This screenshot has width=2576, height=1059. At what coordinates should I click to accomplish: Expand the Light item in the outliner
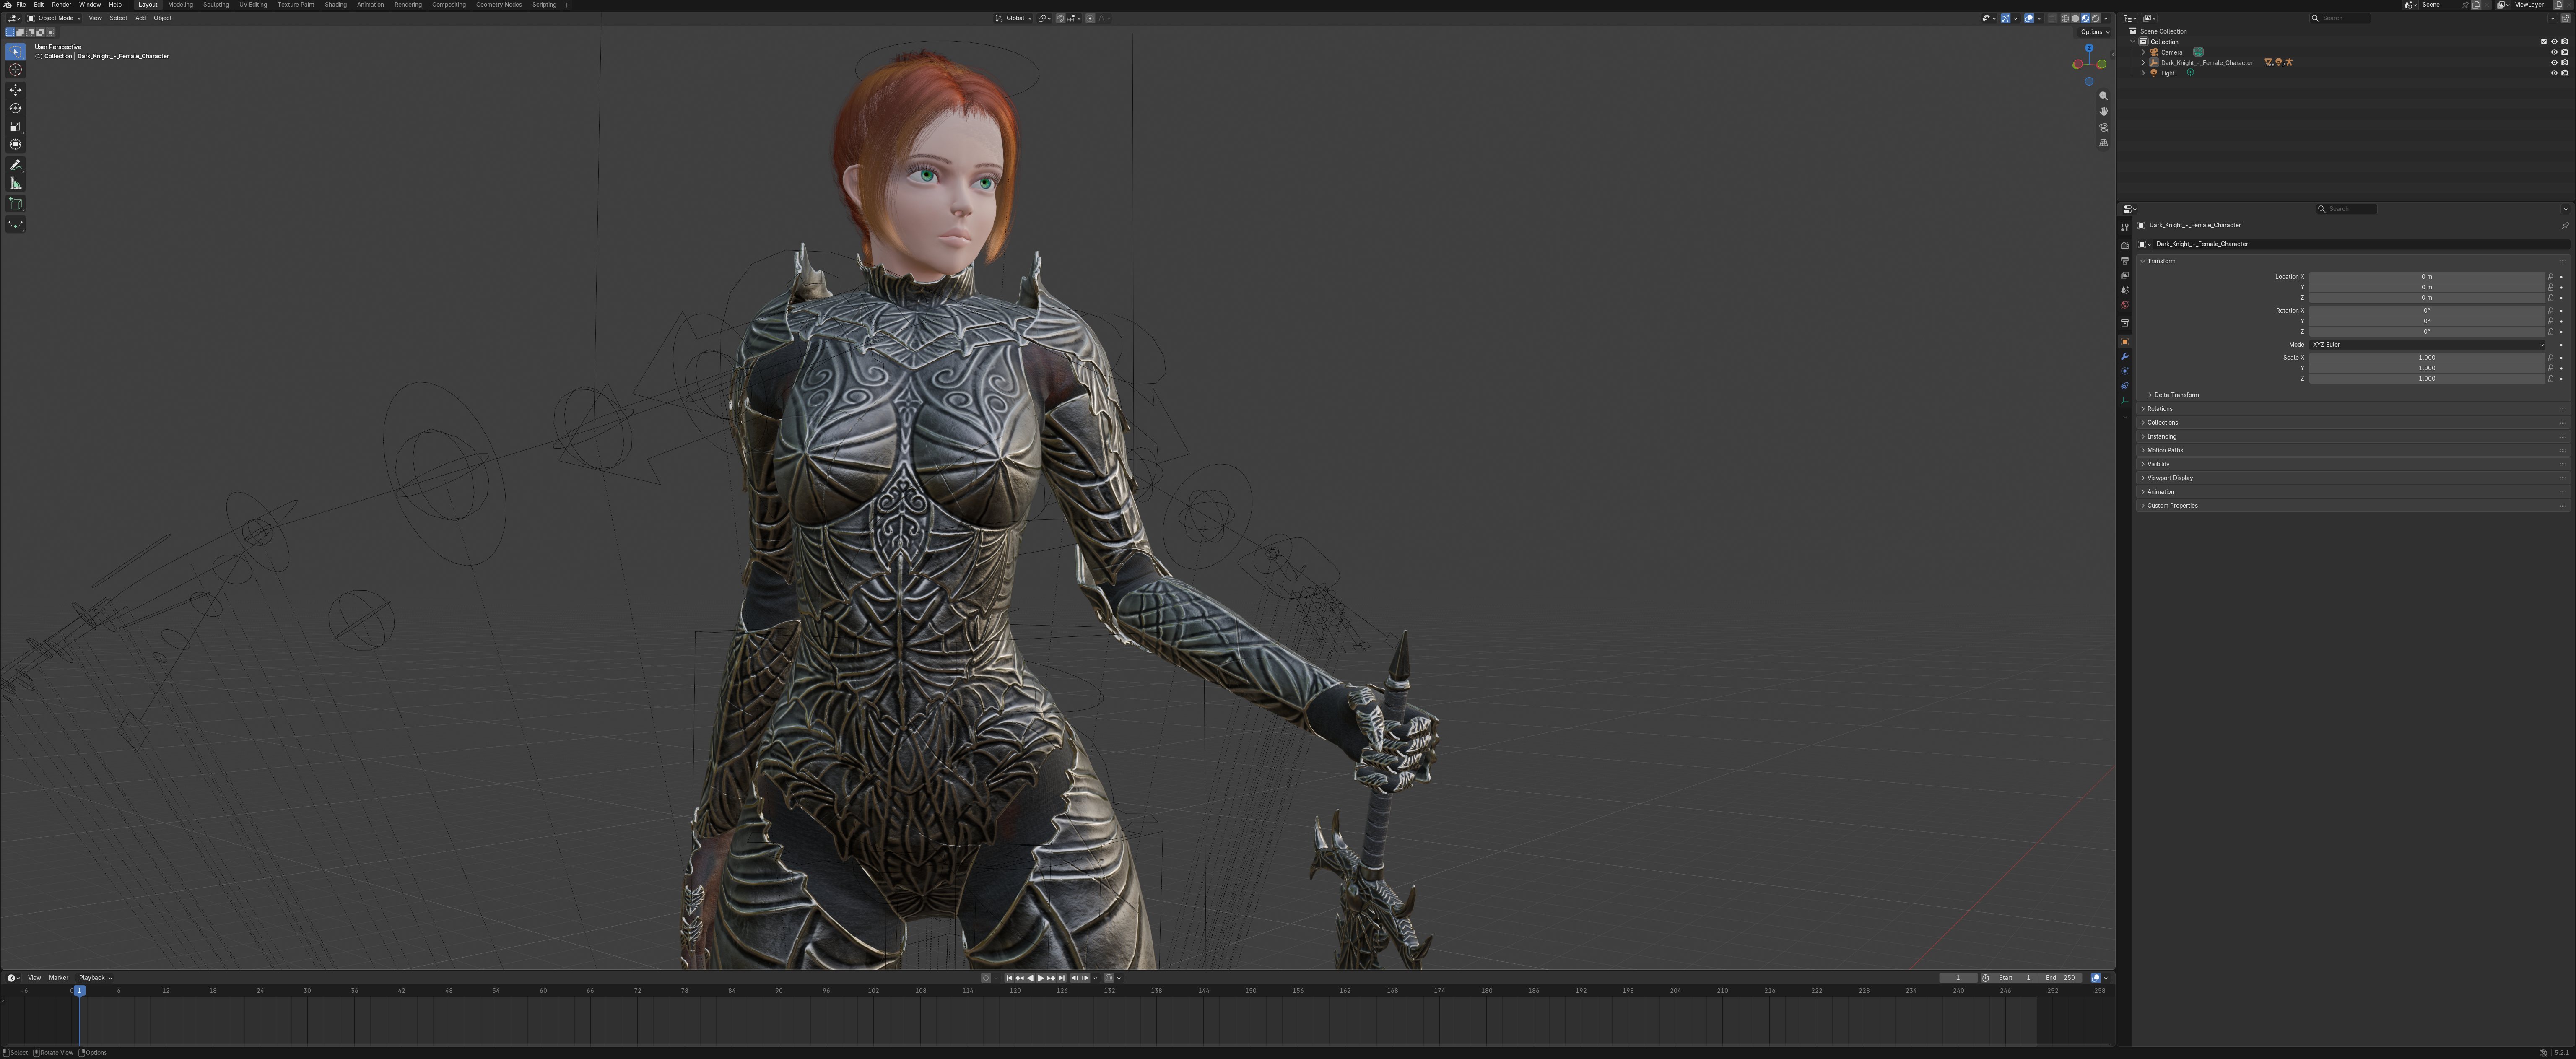[2143, 73]
